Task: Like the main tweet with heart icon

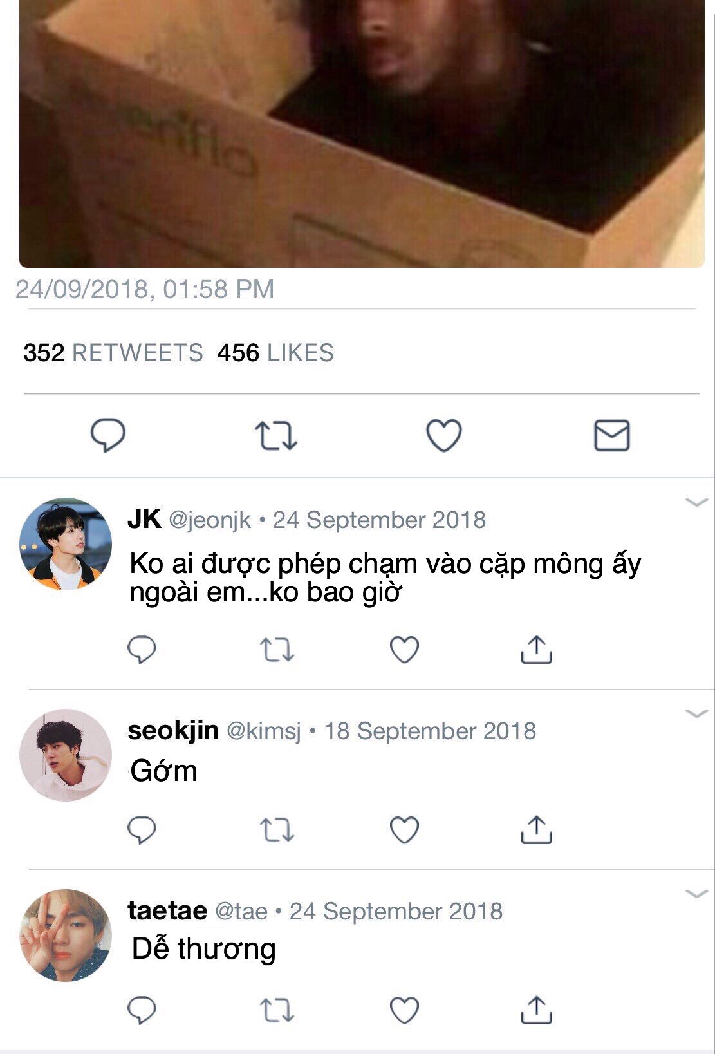Action: click(x=444, y=435)
